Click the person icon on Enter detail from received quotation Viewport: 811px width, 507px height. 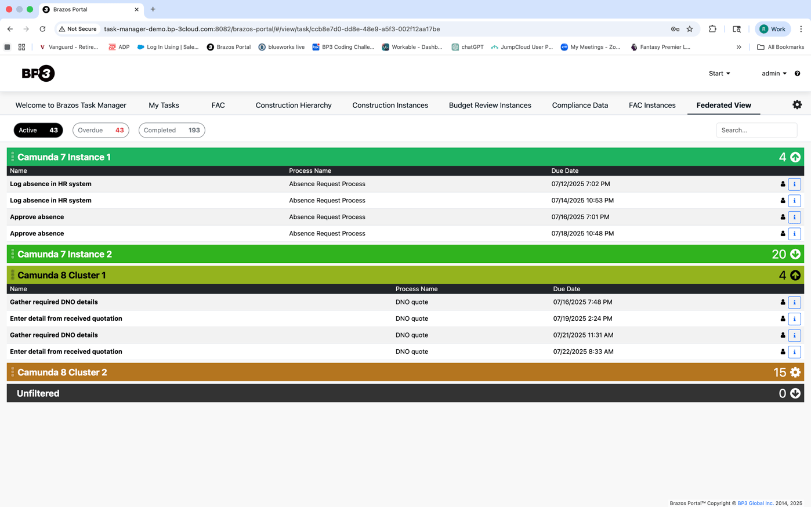tap(783, 318)
